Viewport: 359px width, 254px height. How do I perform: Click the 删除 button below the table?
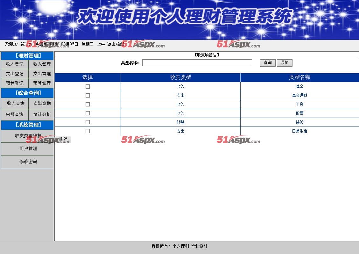click(x=63, y=139)
